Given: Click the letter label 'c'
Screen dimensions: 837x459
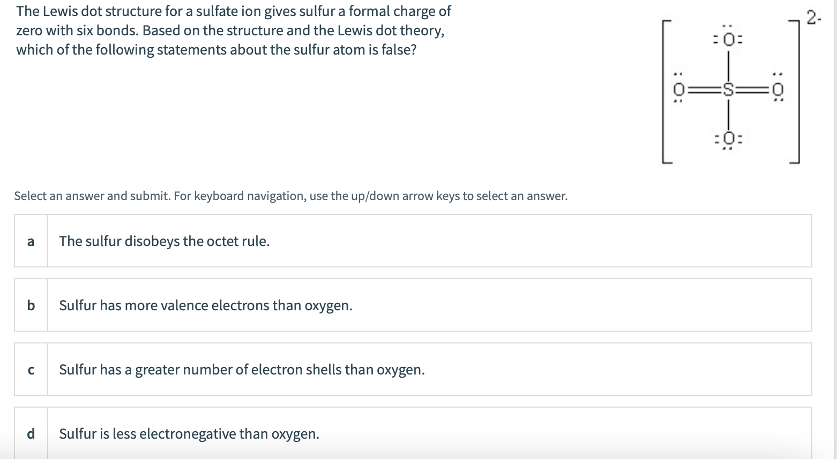Looking at the screenshot, I should click(x=31, y=369).
